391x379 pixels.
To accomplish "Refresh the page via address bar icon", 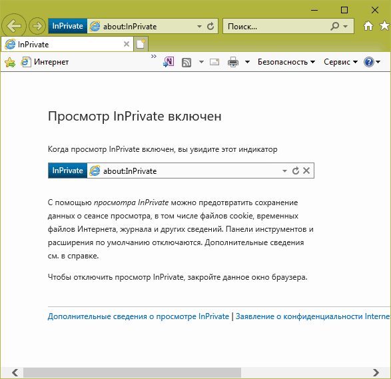I will tap(210, 26).
